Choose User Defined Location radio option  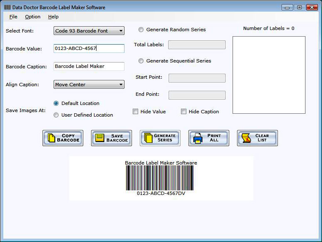[56, 115]
